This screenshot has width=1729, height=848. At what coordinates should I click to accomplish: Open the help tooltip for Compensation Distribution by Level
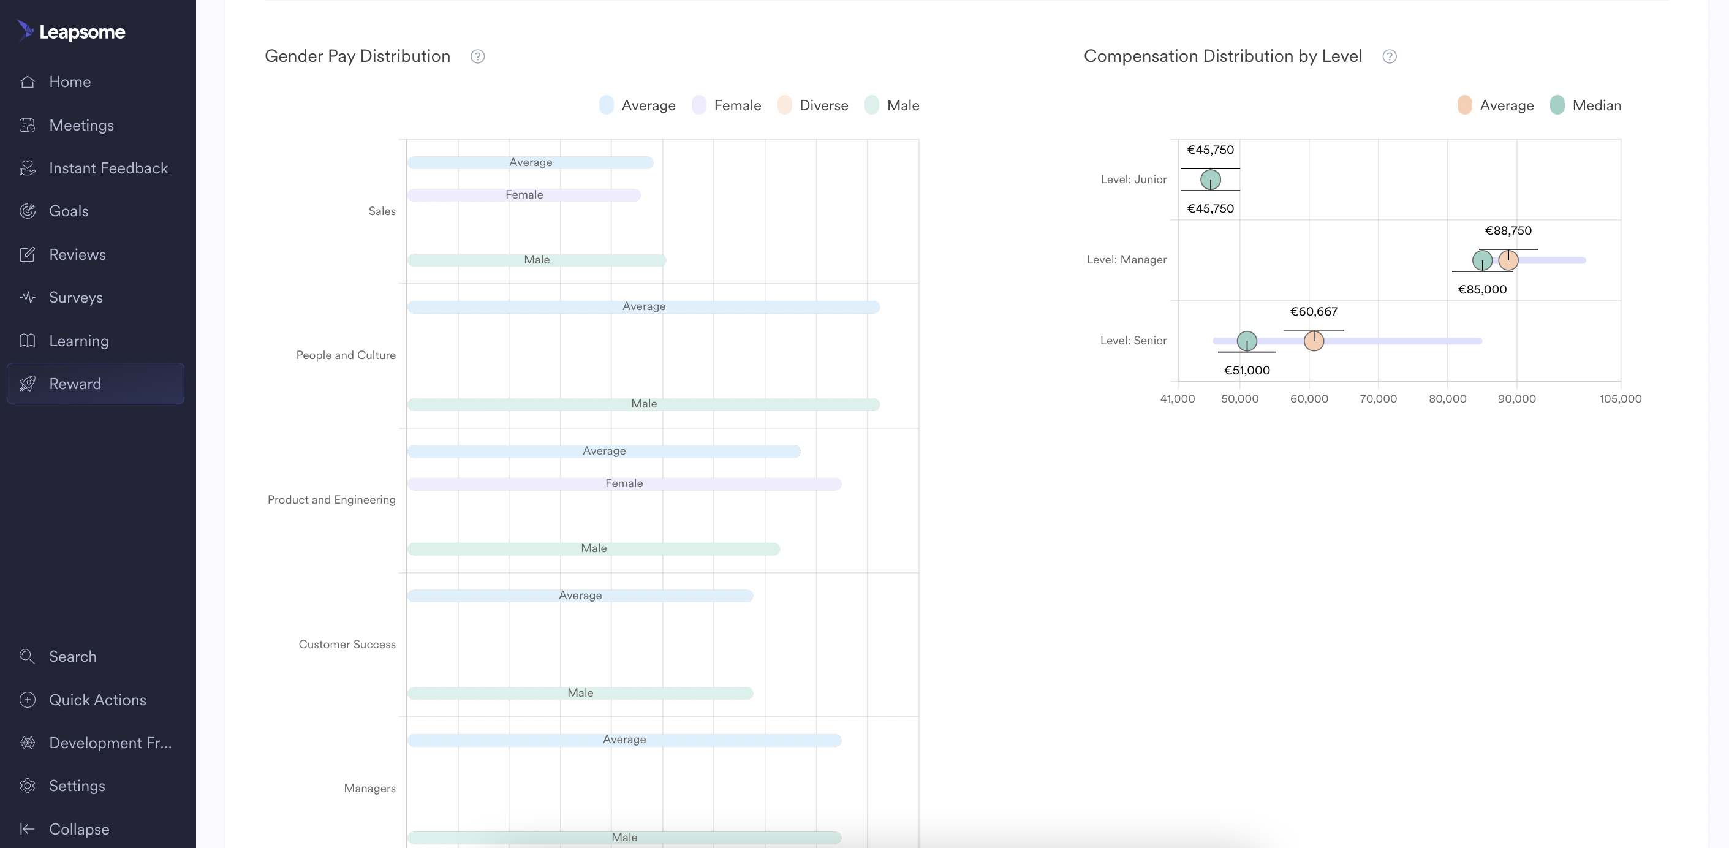click(x=1390, y=56)
